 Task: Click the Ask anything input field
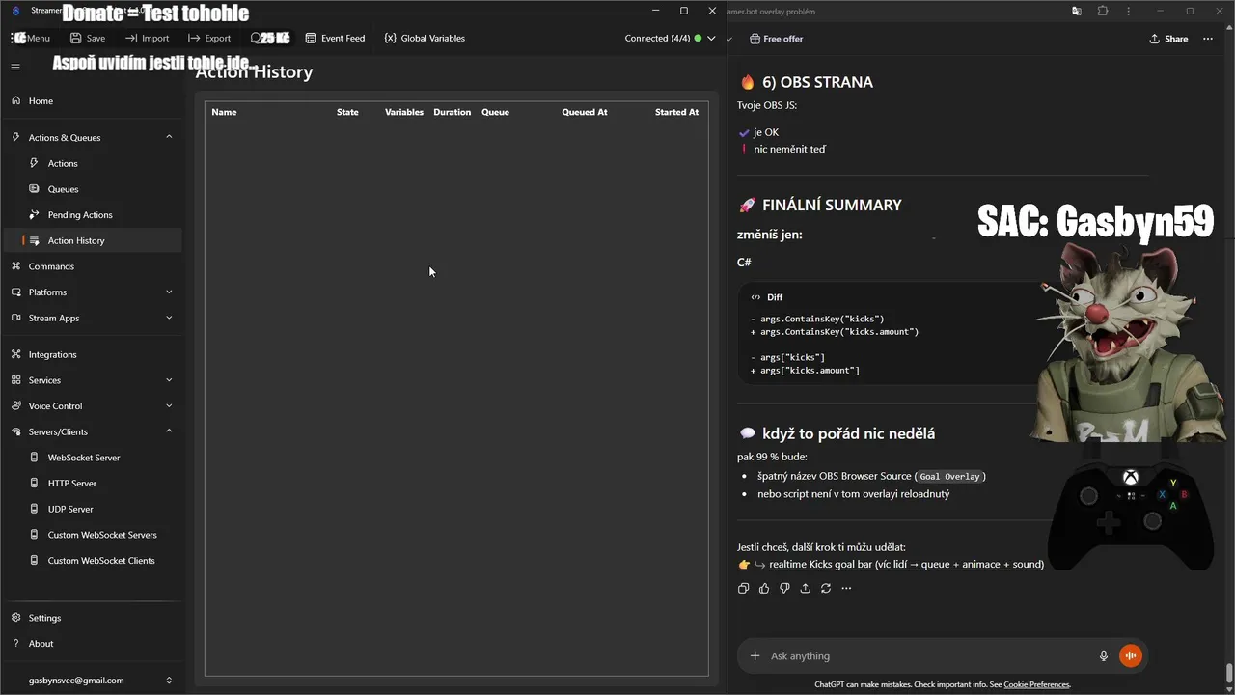pos(926,656)
